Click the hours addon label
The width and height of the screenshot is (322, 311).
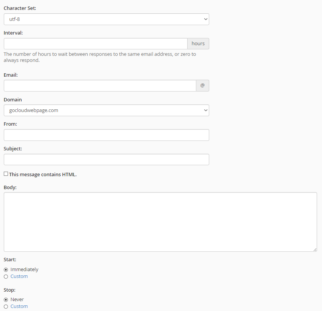click(x=198, y=44)
